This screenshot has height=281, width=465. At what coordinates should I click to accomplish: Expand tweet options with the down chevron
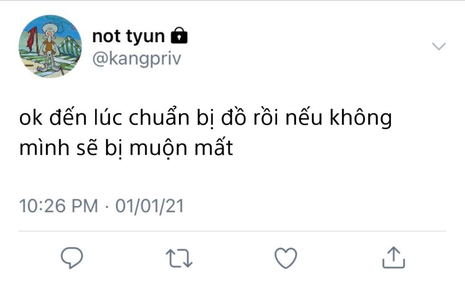[x=439, y=46]
